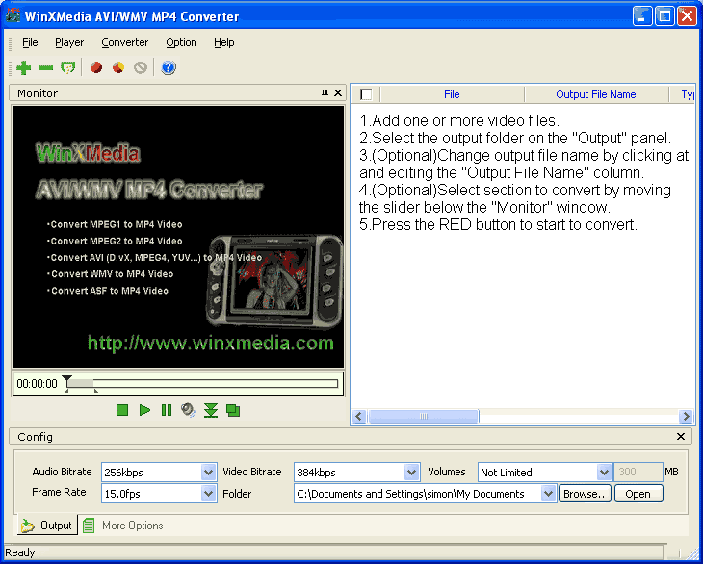Click the file list scroll right arrow
The image size is (703, 564).
(x=686, y=416)
